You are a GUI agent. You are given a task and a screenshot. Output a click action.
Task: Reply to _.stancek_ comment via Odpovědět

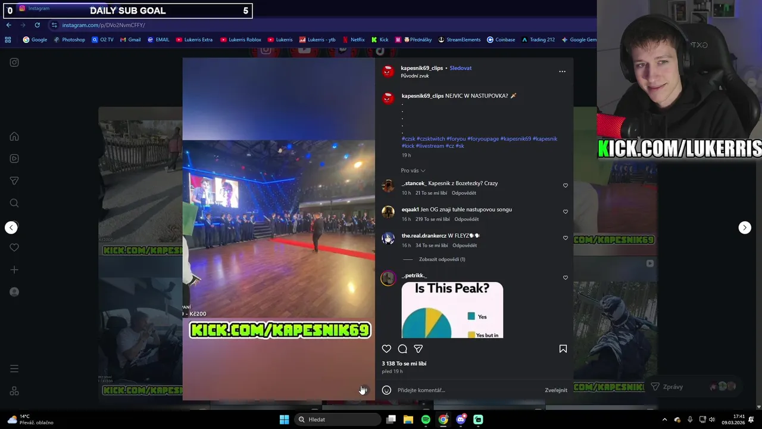(464, 193)
